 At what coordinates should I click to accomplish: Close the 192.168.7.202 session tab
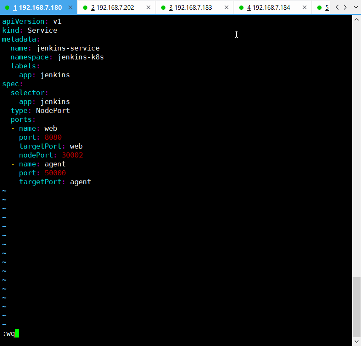click(x=148, y=8)
